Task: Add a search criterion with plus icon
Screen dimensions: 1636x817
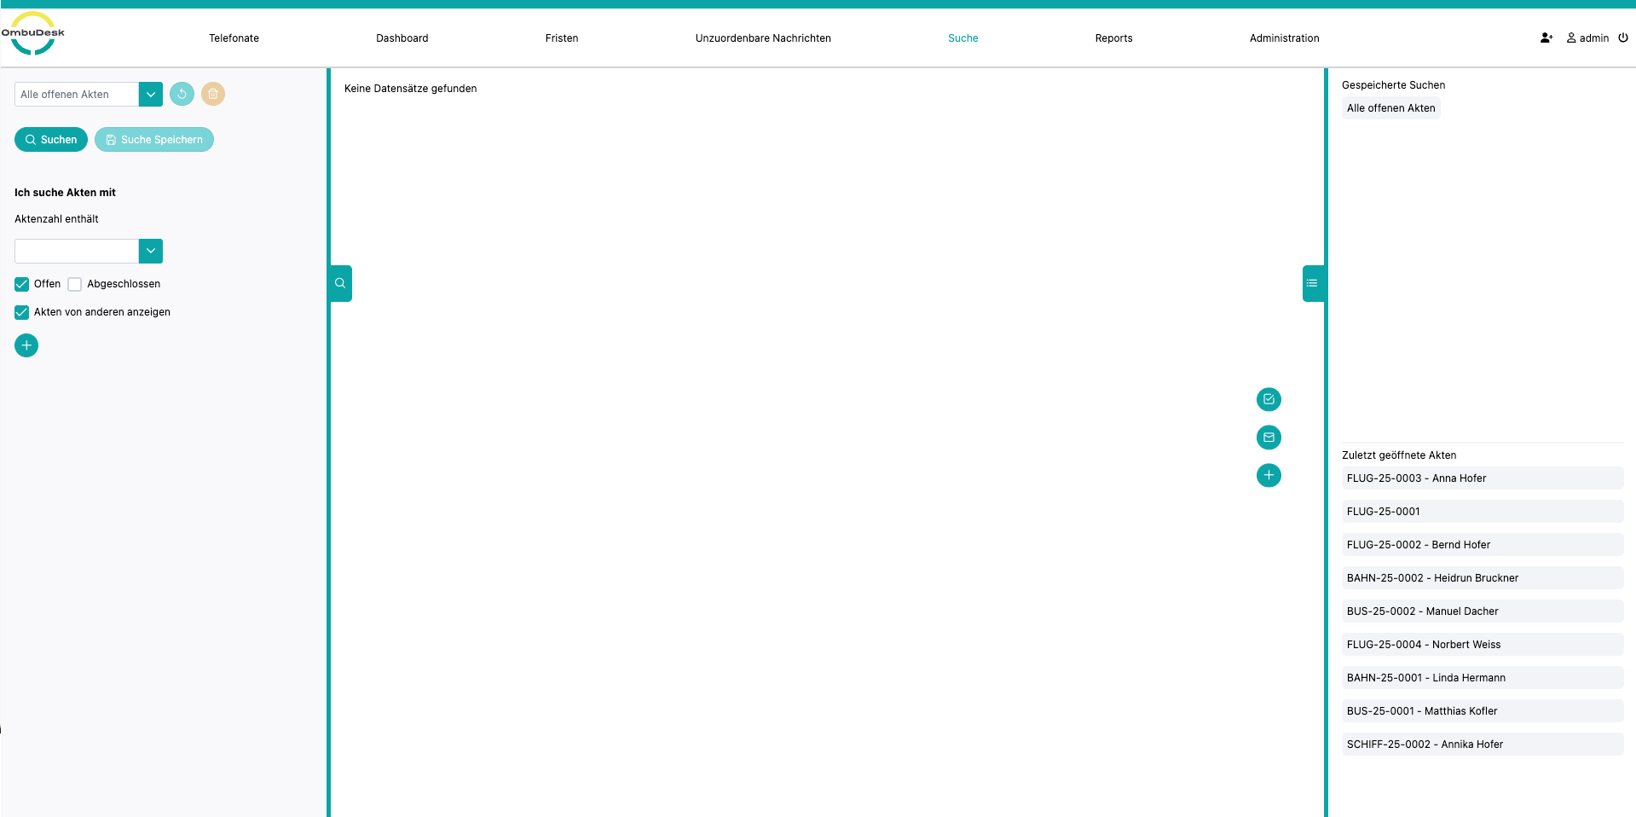Action: pos(26,345)
